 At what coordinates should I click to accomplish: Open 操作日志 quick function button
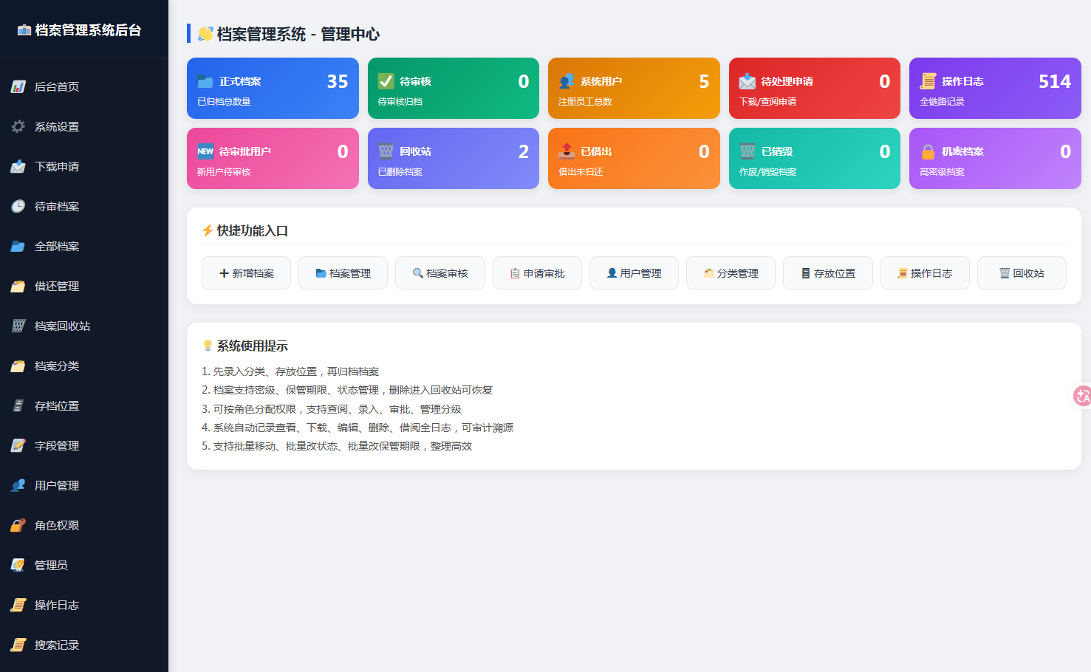tap(925, 273)
